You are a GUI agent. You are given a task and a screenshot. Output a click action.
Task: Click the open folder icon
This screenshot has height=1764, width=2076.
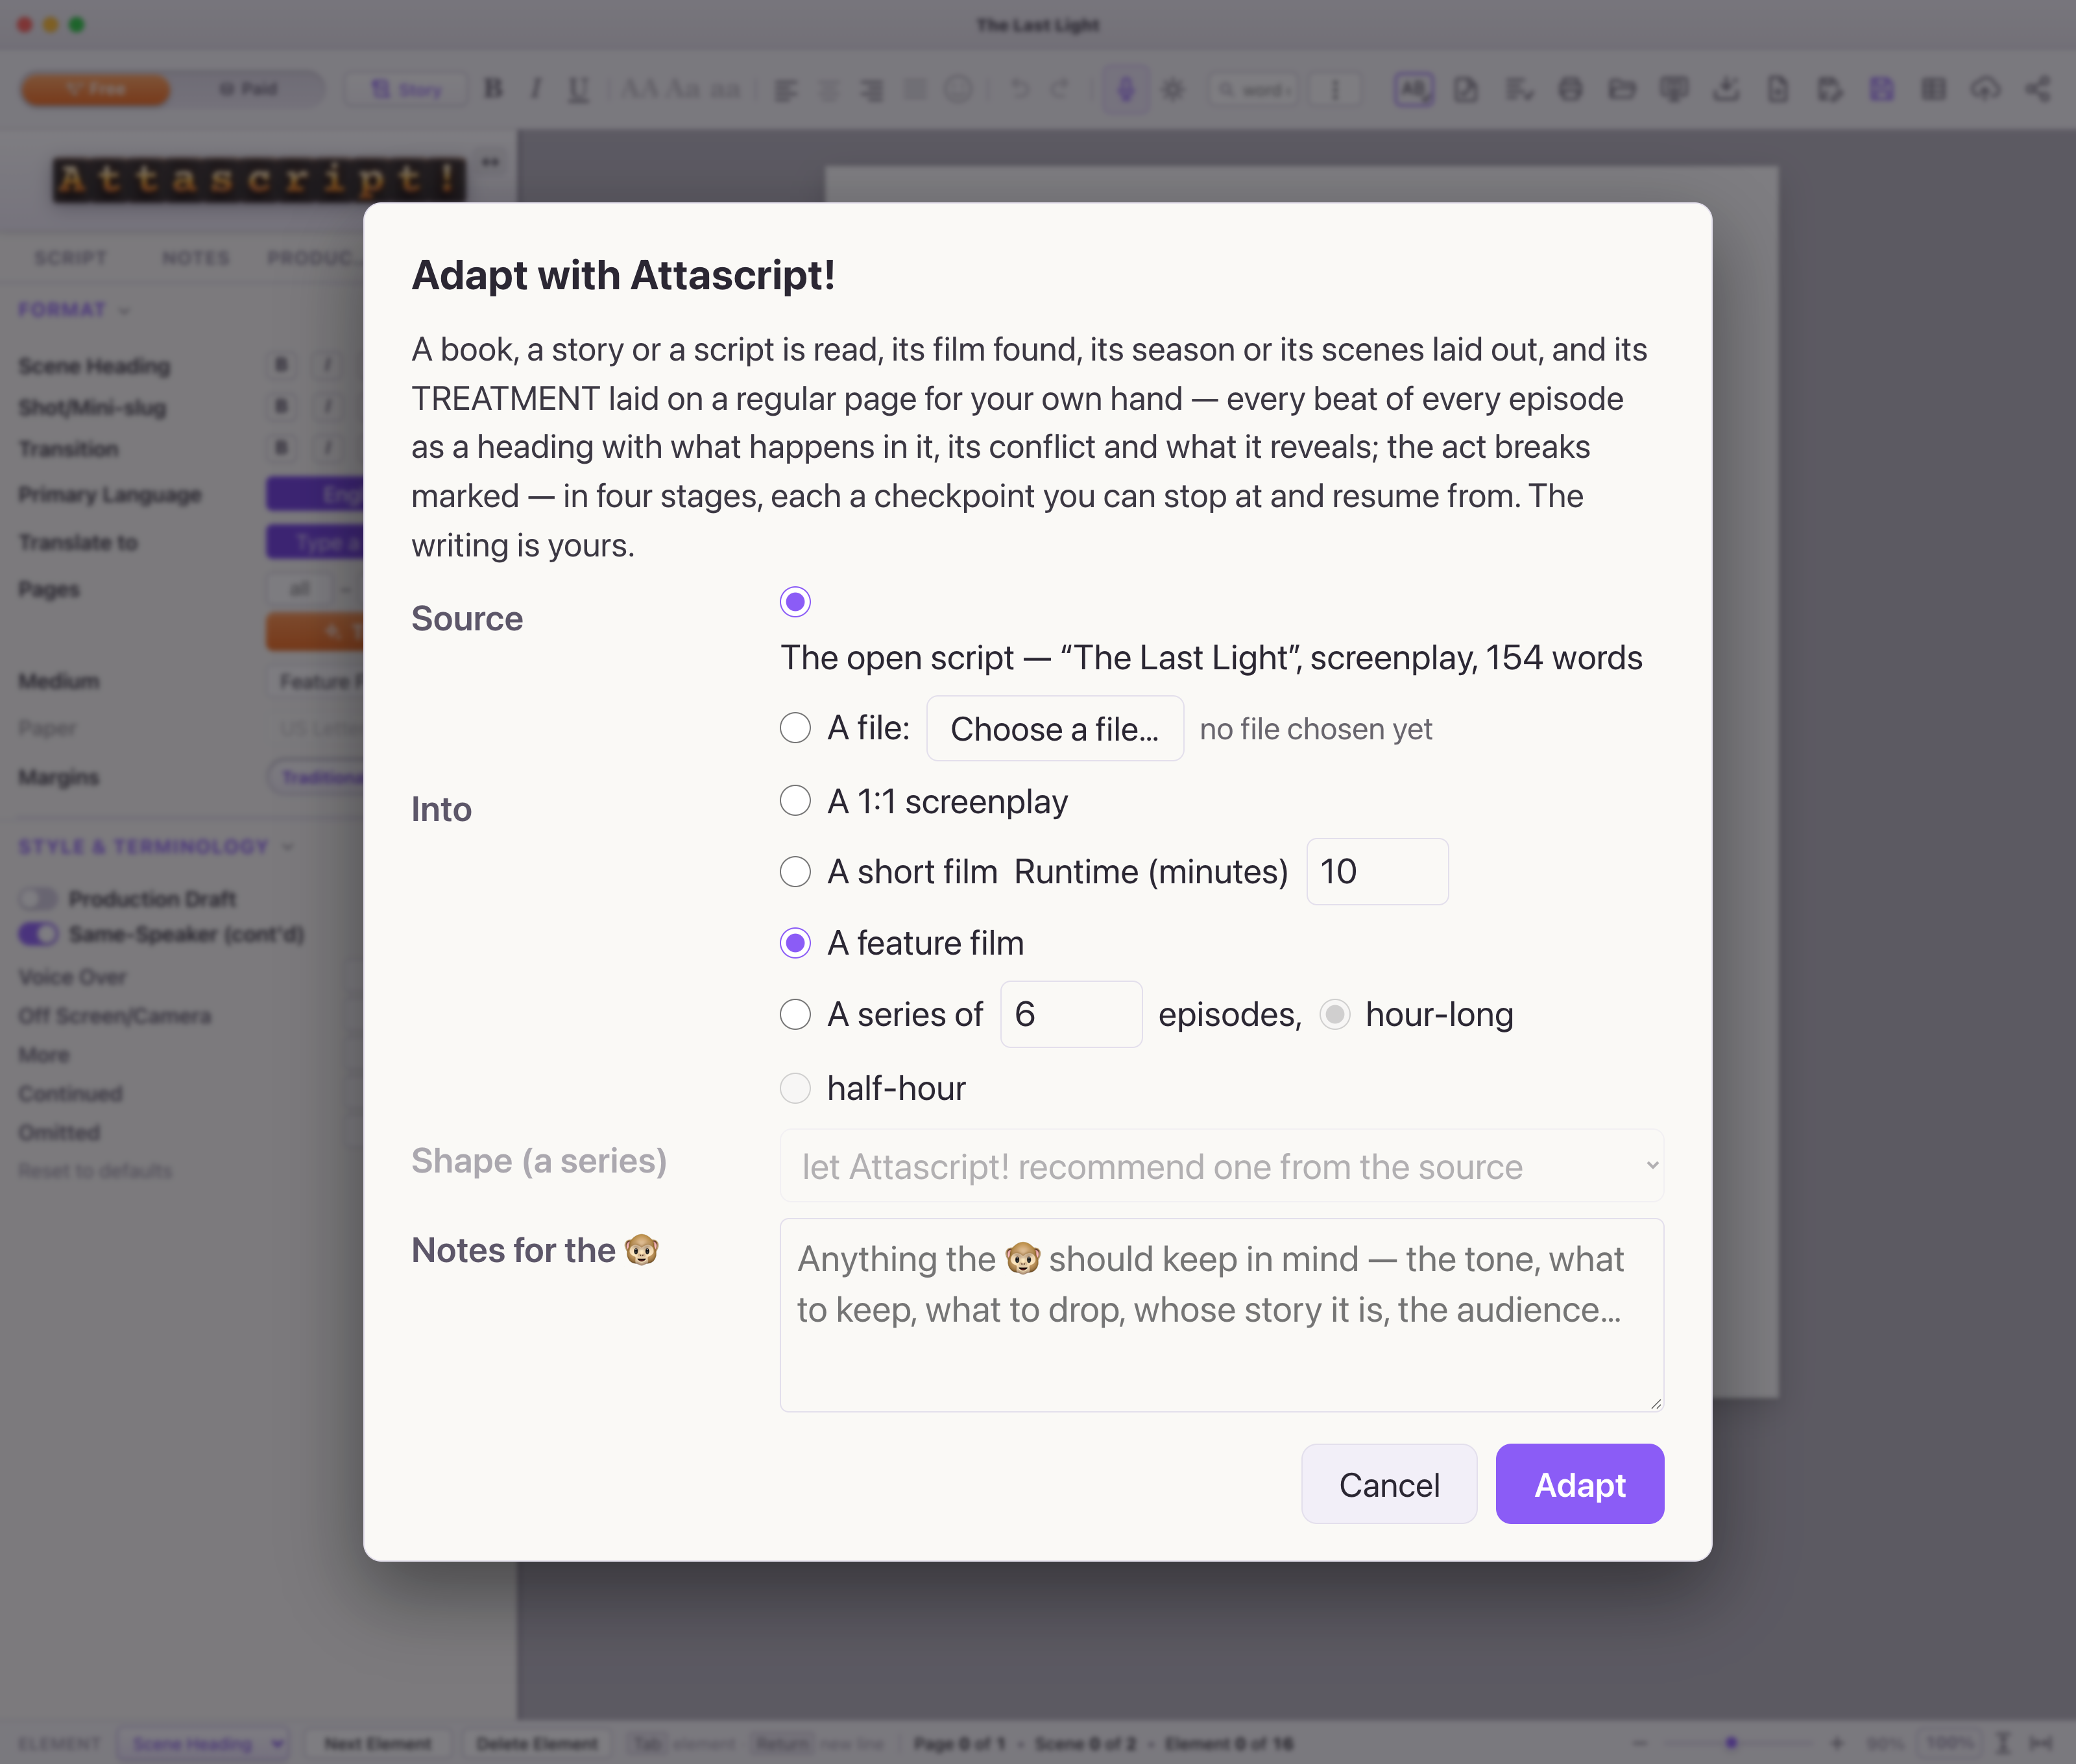[x=1622, y=89]
